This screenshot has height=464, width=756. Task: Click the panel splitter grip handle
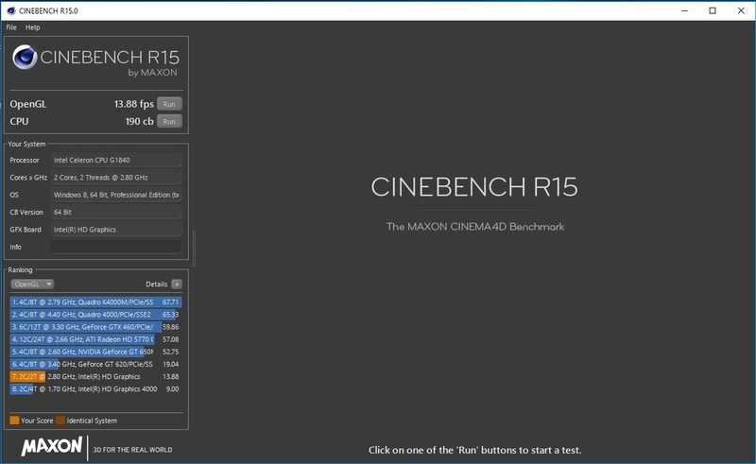[194, 249]
